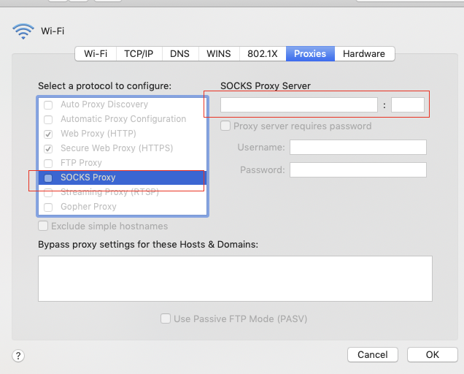This screenshot has height=374, width=464.
Task: Click the Wi-Fi signal icon
Action: coord(23,31)
